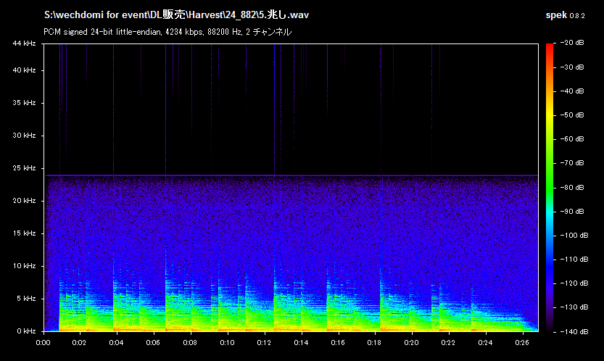Click the -20 dB legend label
The image size is (604, 361).
571,43
